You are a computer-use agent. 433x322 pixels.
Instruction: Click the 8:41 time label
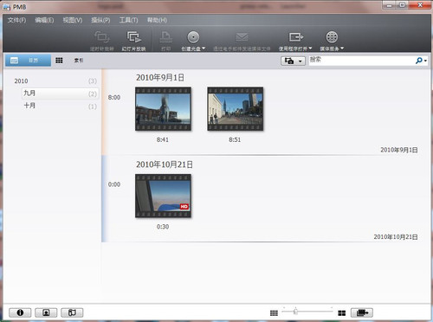163,139
